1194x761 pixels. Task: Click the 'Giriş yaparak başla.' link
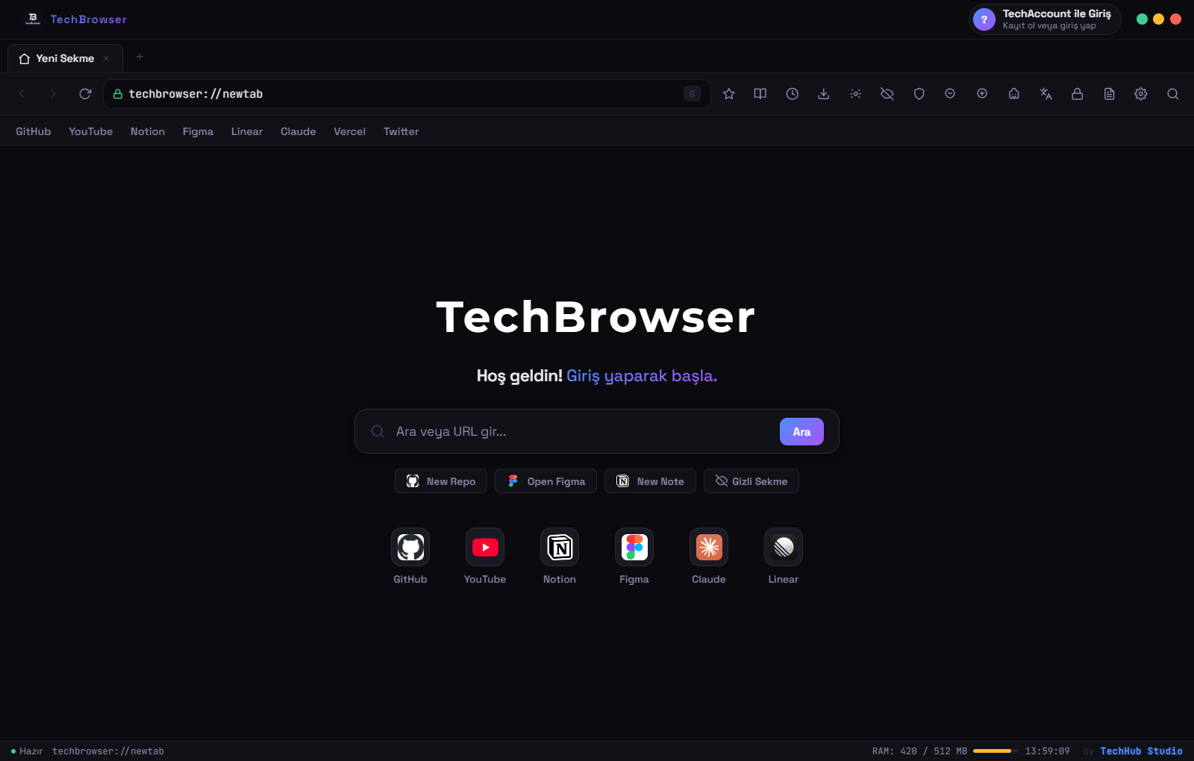(642, 376)
